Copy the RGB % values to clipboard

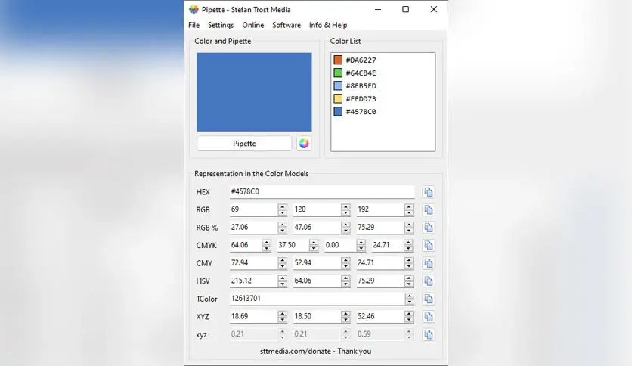[x=429, y=228]
